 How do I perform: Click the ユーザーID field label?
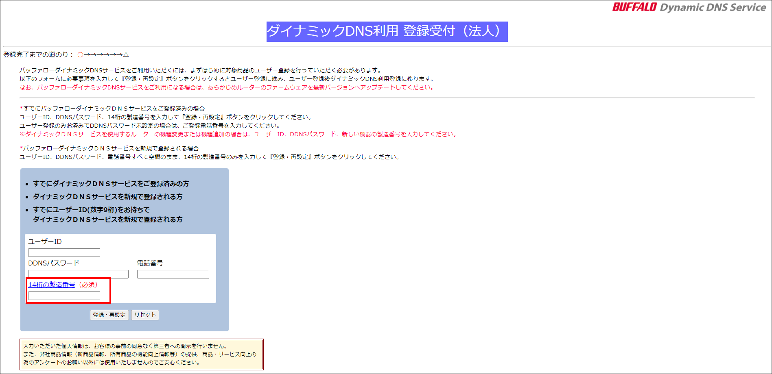coord(44,241)
